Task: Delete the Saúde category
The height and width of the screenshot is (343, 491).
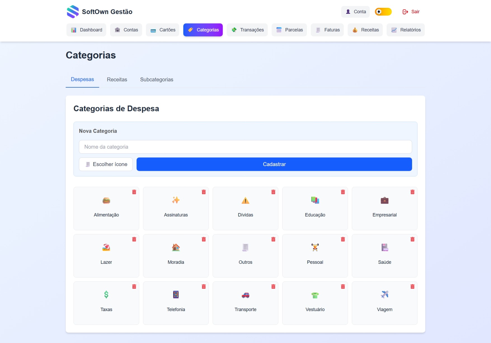Action: pos(413,239)
